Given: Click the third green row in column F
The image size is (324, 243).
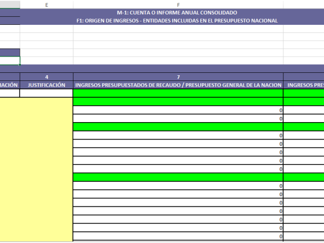Looking at the screenshot, I should 178,127.
